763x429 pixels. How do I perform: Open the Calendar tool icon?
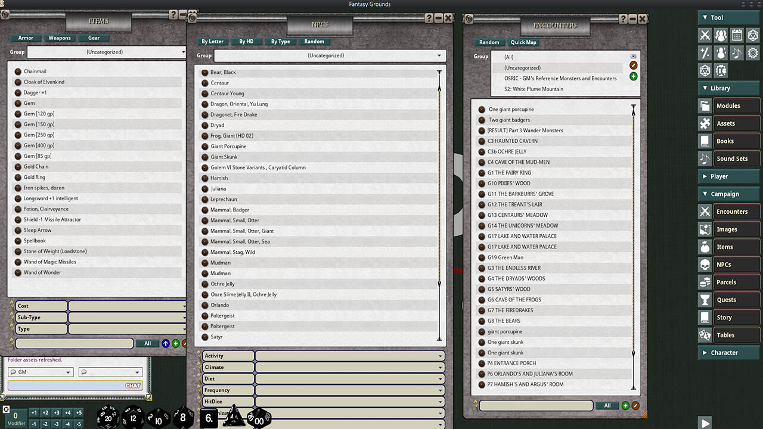pyautogui.click(x=737, y=35)
